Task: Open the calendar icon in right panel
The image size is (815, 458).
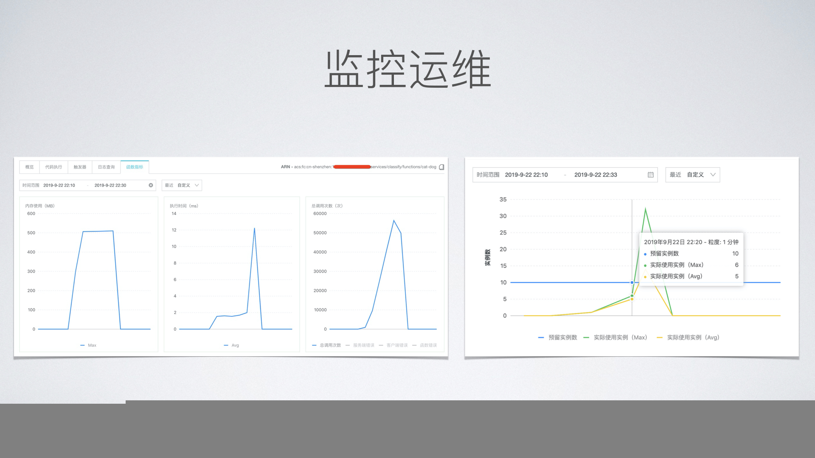Action: [650, 175]
